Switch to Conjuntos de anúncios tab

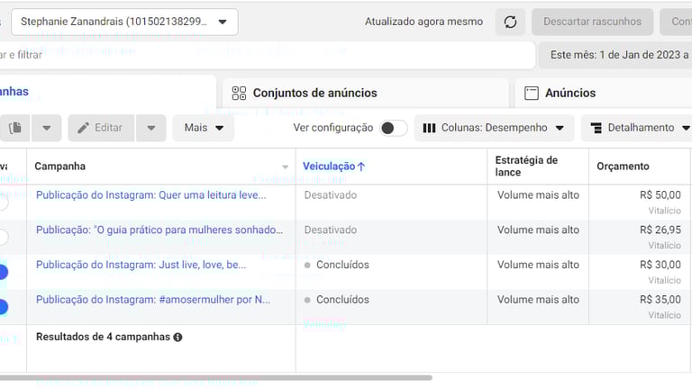(366, 93)
